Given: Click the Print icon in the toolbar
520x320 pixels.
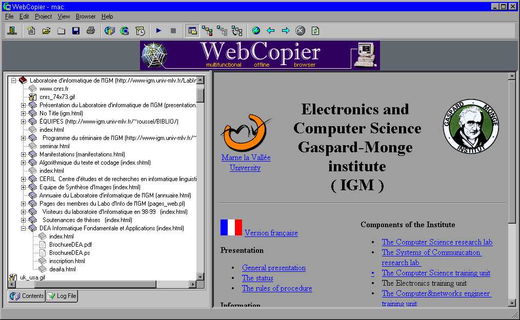Looking at the screenshot, I should pos(91,31).
